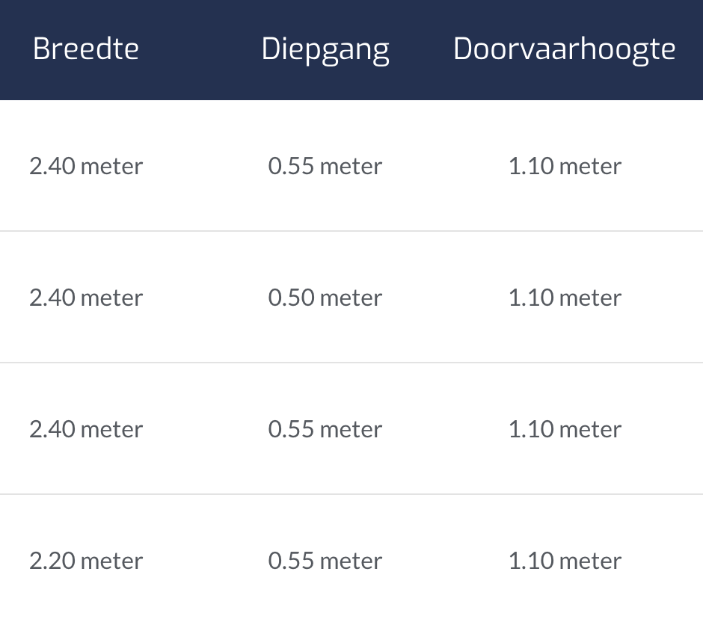
Task: Click last row's Doorvaarhoogte cell 1.10 meter
Action: pos(565,561)
